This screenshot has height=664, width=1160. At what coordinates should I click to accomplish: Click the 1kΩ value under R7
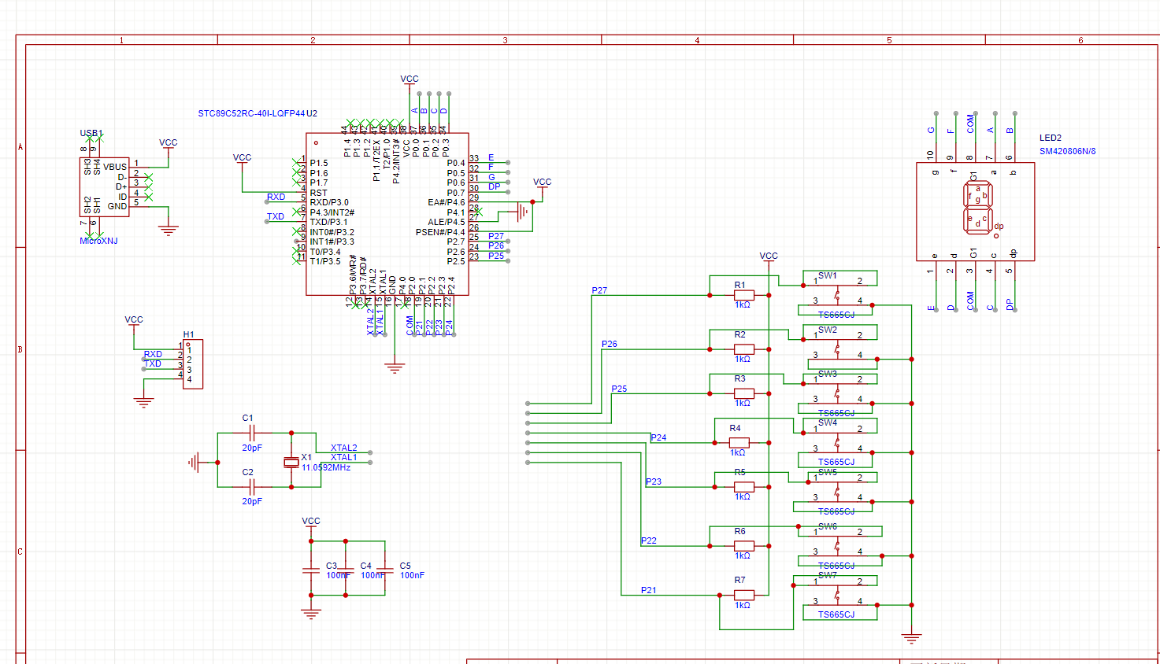(743, 605)
